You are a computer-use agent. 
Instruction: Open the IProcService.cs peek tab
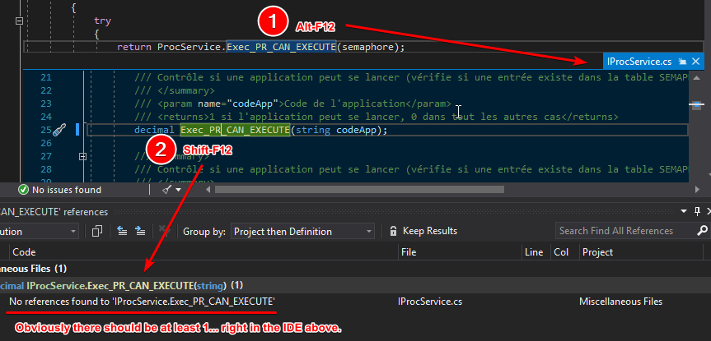[638, 61]
